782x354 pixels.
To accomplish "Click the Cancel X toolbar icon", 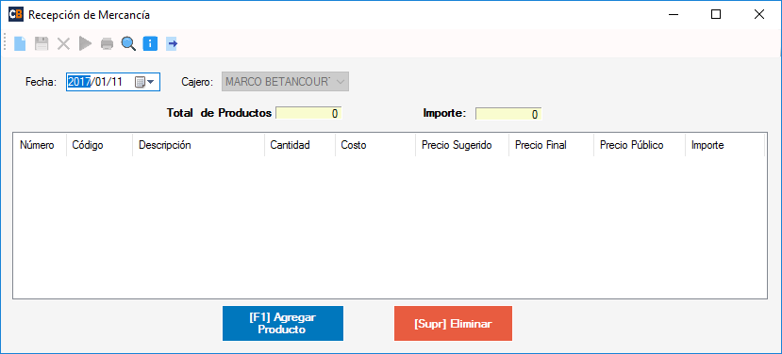I will point(63,44).
